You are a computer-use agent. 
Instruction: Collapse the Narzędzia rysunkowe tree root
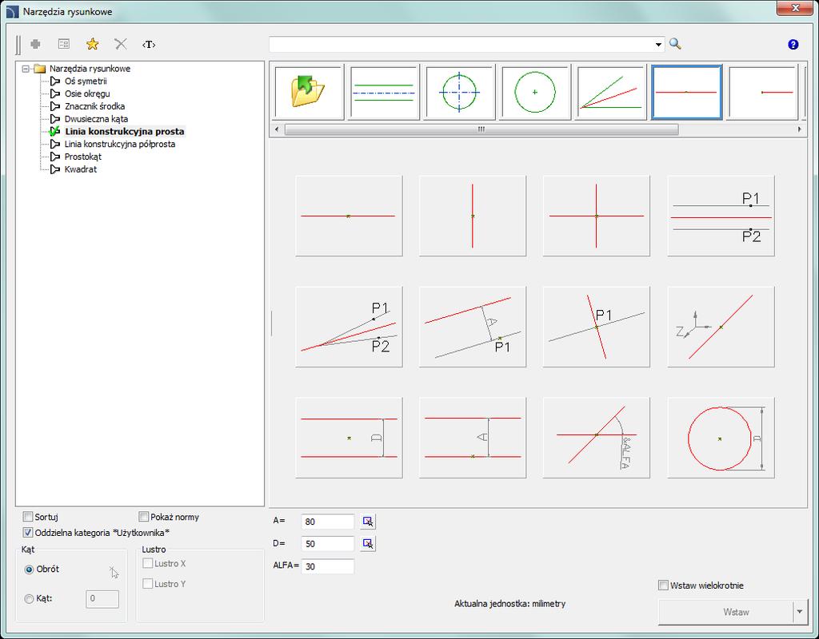pos(26,69)
